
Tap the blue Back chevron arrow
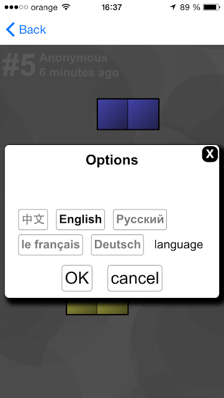coord(11,30)
